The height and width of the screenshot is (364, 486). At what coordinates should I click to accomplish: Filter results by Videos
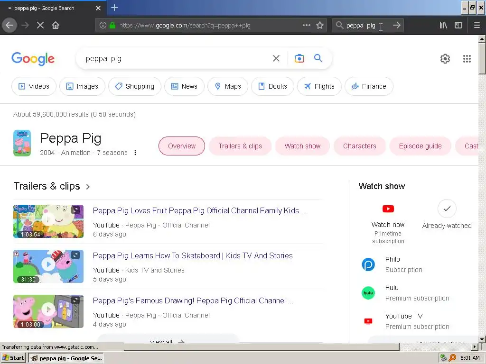[34, 86]
